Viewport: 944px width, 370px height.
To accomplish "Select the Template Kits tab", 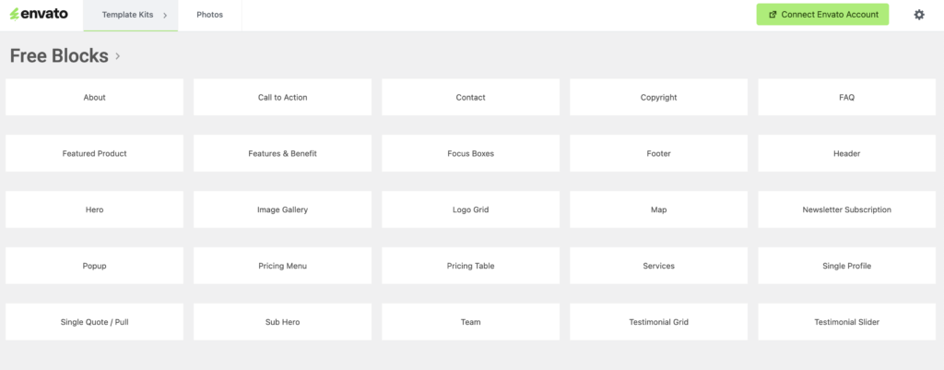I will [131, 15].
